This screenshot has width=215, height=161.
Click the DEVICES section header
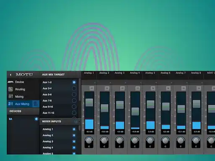[15, 111]
